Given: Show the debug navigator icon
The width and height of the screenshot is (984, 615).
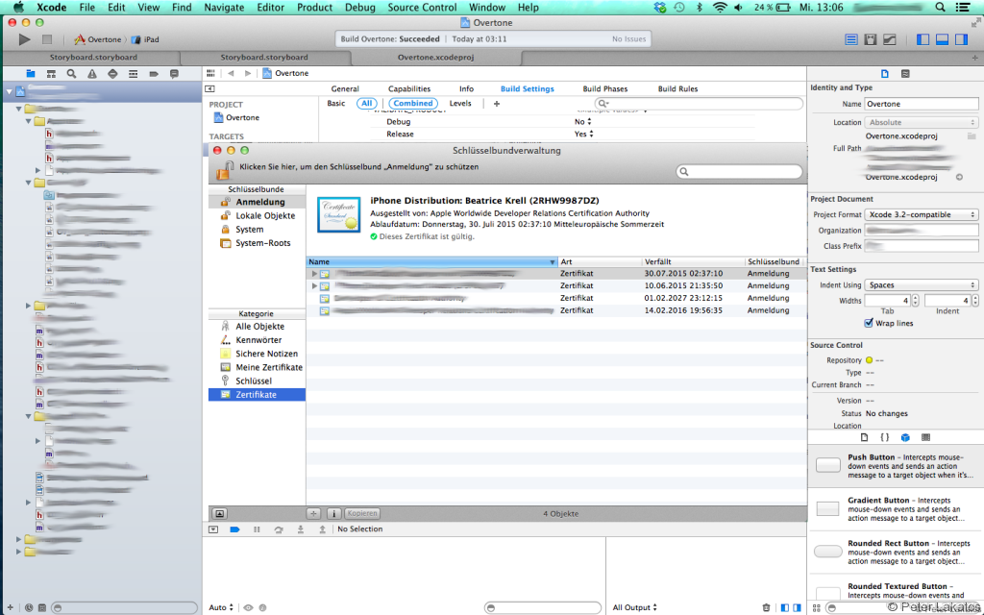Looking at the screenshot, I should (x=133, y=74).
